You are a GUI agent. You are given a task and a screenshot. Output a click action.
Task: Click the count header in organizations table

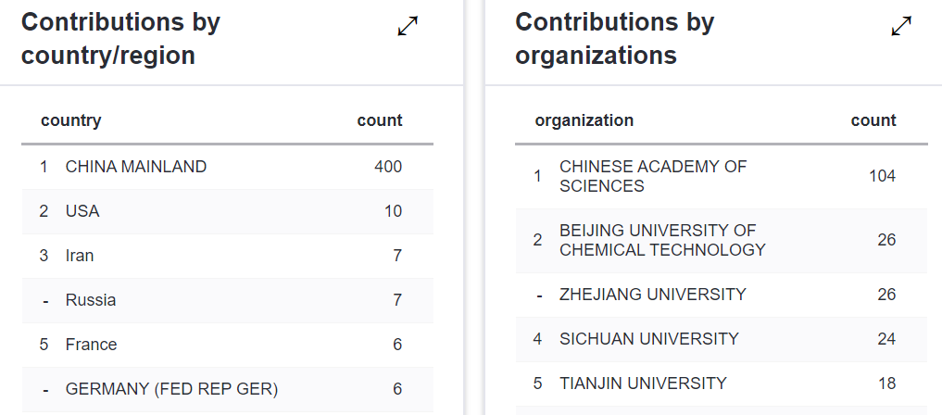pos(873,120)
